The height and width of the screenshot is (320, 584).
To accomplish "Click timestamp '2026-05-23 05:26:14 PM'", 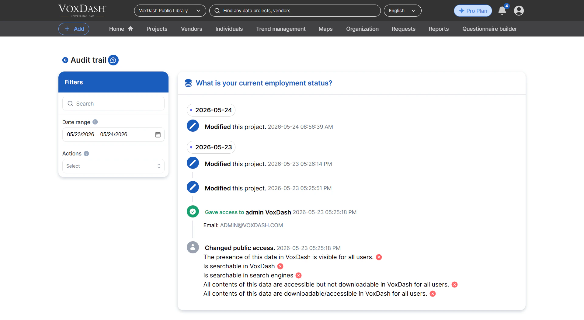I will (x=300, y=164).
